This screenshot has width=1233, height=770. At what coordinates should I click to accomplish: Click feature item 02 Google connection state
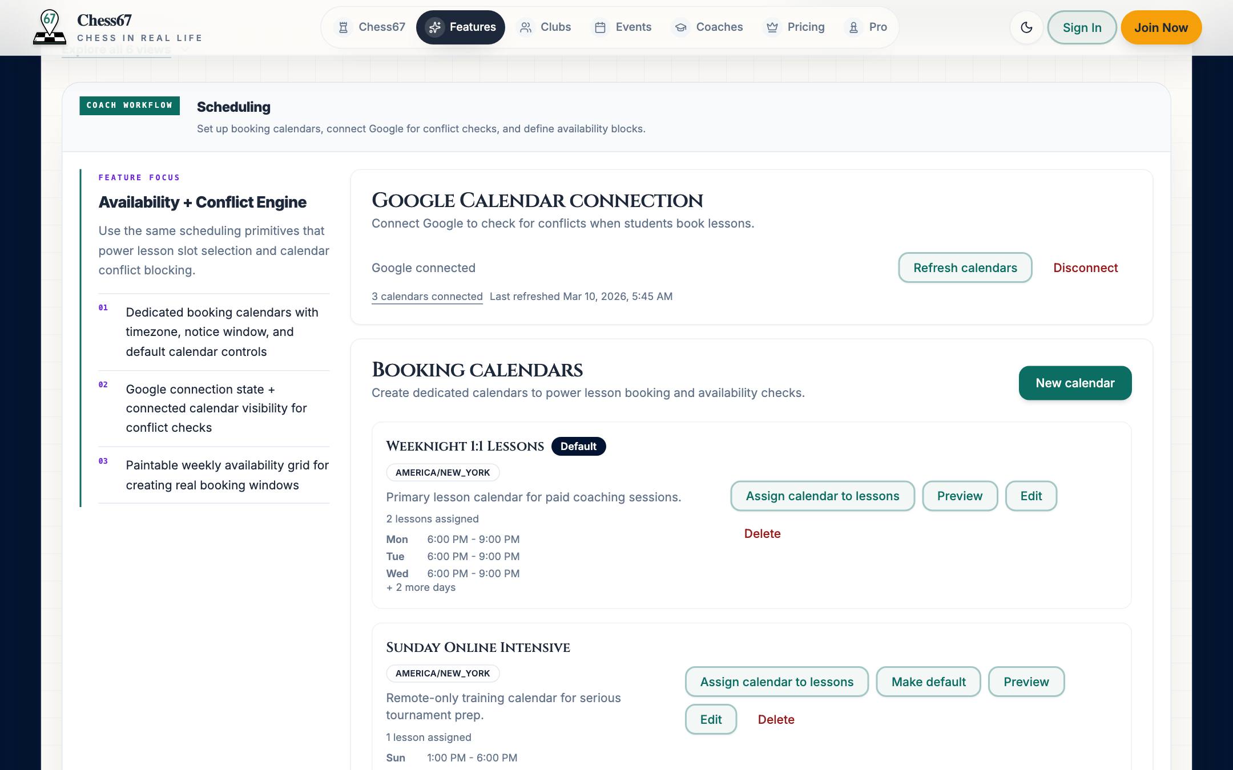click(x=214, y=408)
